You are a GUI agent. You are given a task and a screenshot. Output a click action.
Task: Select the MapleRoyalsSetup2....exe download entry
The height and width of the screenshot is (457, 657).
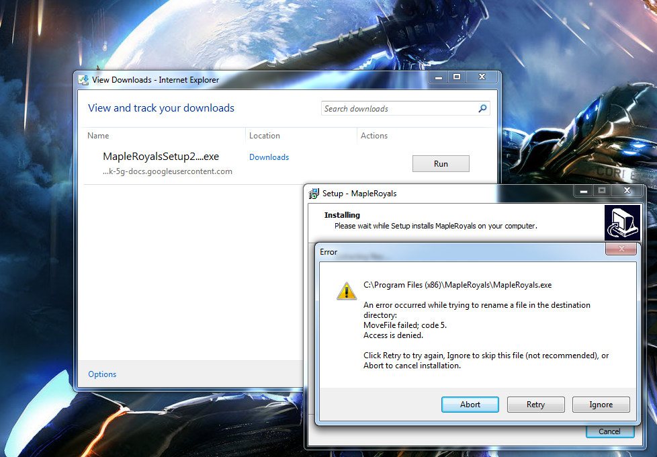click(161, 157)
